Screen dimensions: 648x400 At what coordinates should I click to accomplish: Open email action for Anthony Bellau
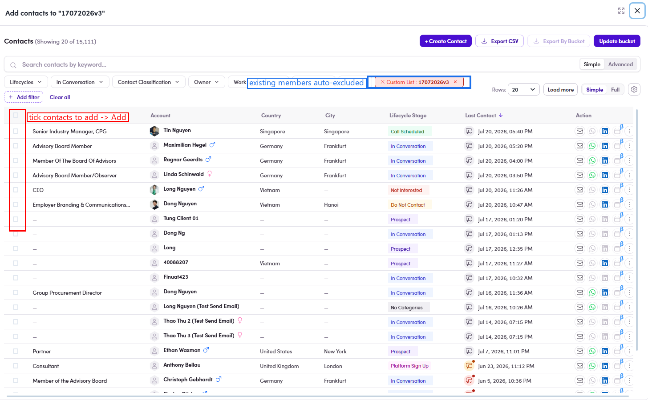point(580,366)
